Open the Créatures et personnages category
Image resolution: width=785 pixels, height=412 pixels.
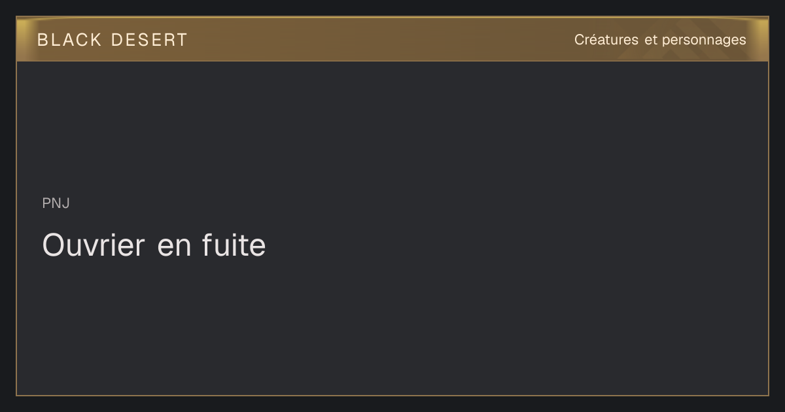pyautogui.click(x=660, y=40)
